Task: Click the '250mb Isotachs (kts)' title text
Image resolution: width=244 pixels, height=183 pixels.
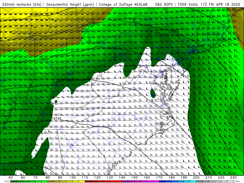Action: (x=22, y=4)
